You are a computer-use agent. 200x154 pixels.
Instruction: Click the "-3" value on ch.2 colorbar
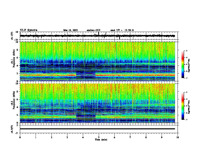pyautogui.click(x=186, y=92)
